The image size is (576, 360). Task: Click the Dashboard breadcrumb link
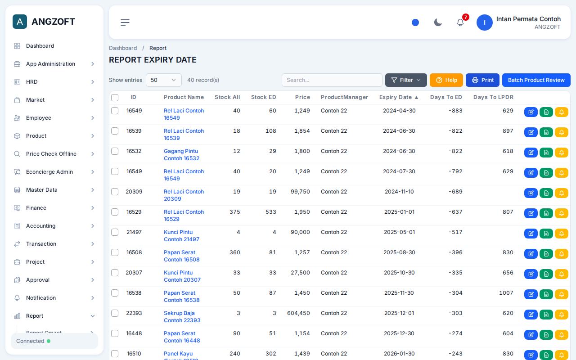pyautogui.click(x=123, y=48)
